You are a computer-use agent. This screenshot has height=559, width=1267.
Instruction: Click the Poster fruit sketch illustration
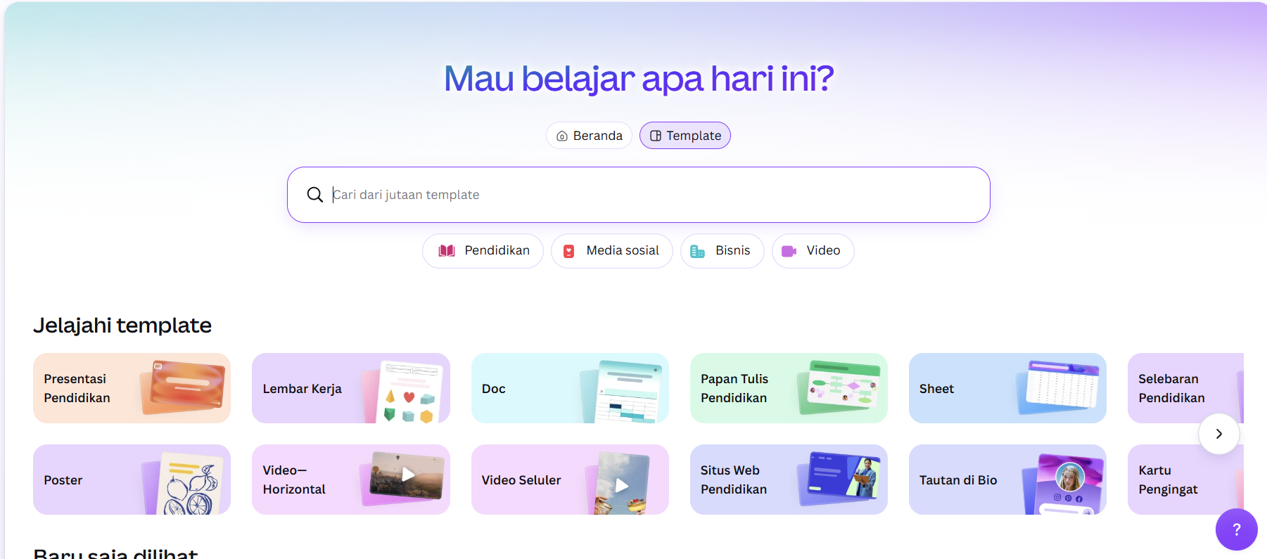coord(184,483)
